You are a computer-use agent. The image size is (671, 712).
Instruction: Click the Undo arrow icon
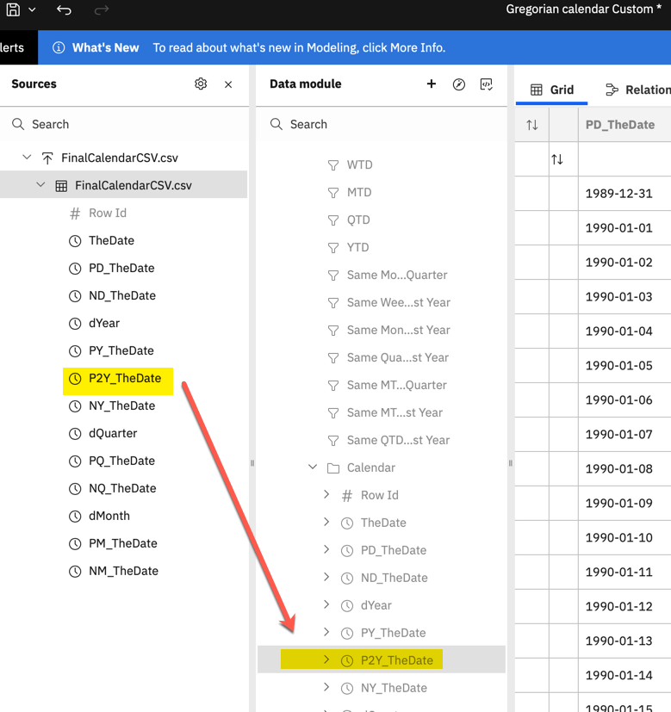(x=64, y=9)
